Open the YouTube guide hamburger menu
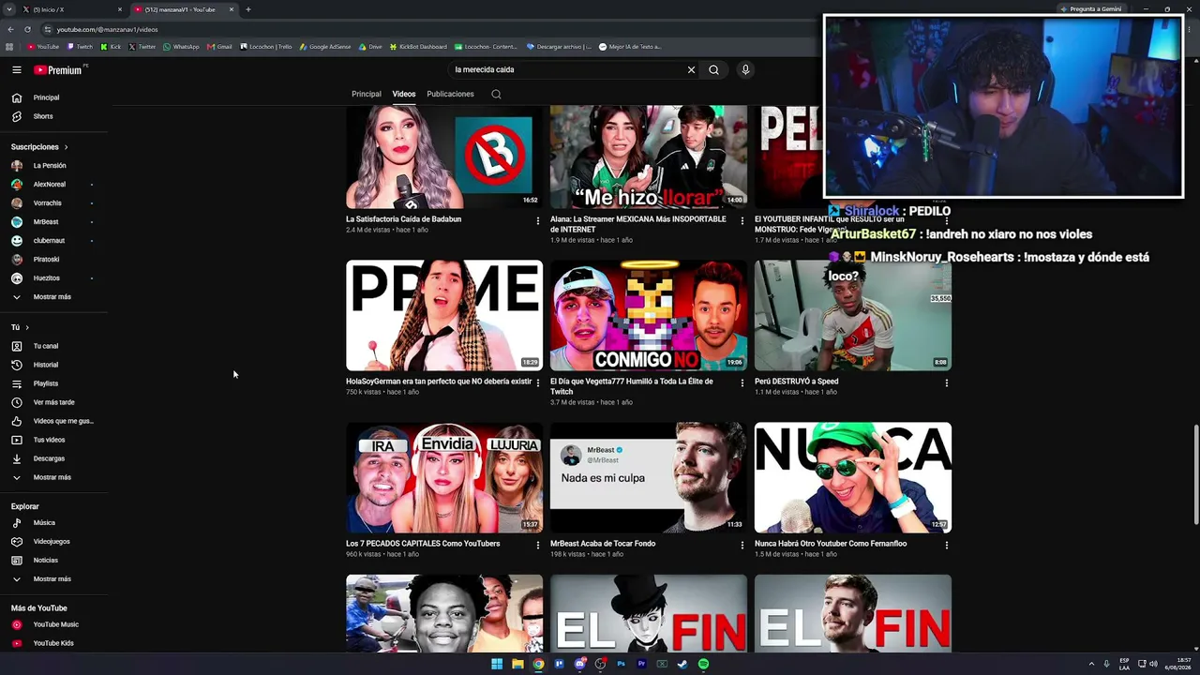1200x675 pixels. tap(17, 69)
